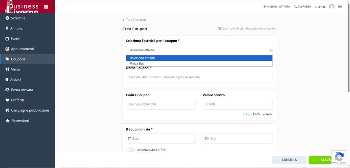The width and height of the screenshot is (350, 168).
Task: Open the top-right hamburger menu
Action: coord(340,6)
